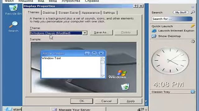Click the My Stuff search scope button
Screen dimensions: 199x111
point(181,12)
